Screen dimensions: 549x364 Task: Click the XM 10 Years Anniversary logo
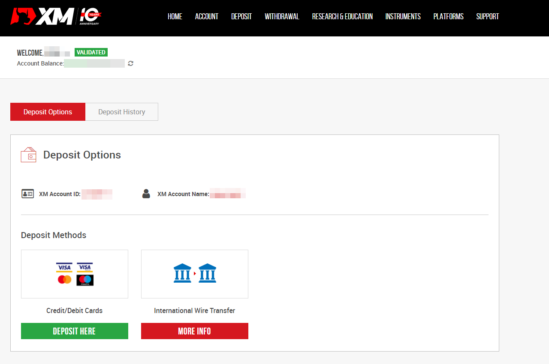[x=56, y=16]
